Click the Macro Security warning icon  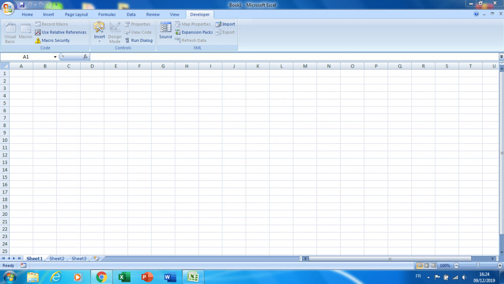click(x=38, y=40)
